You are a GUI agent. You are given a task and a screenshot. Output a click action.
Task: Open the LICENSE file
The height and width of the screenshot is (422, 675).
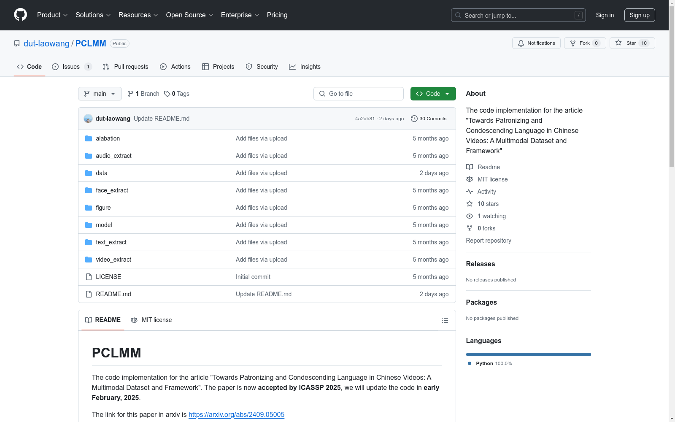(x=108, y=277)
